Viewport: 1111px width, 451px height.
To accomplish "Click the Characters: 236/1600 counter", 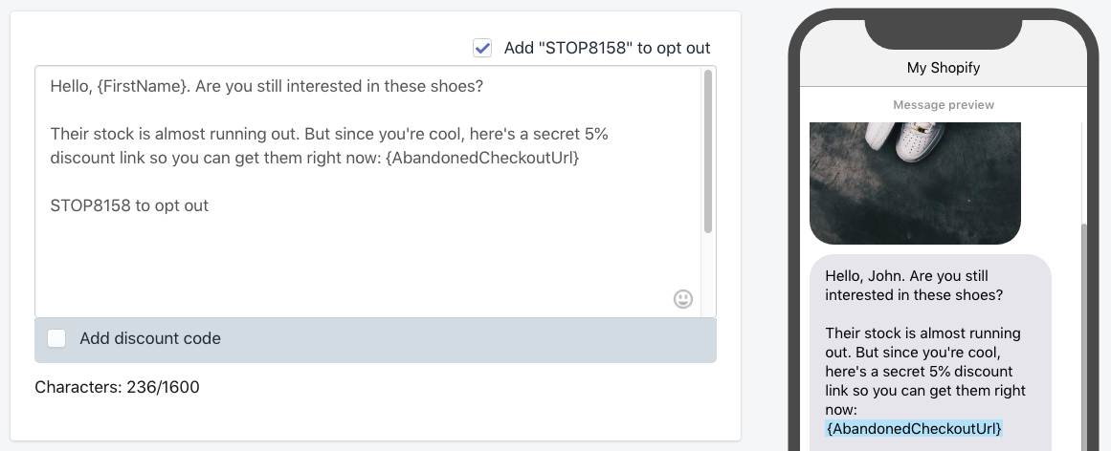I will (117, 387).
